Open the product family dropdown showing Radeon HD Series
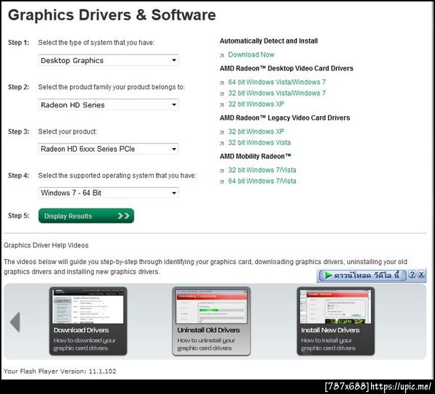The height and width of the screenshot is (394, 435). (109, 104)
